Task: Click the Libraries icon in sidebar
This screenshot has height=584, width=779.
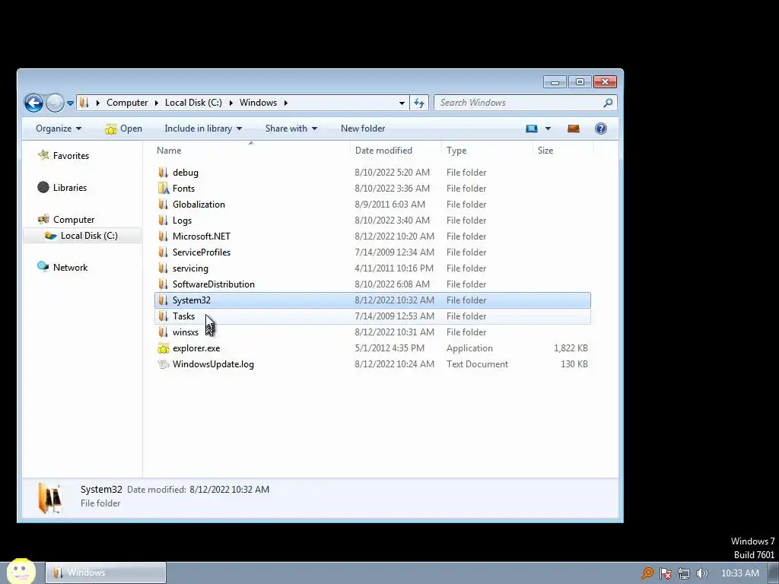Action: pyautogui.click(x=43, y=187)
